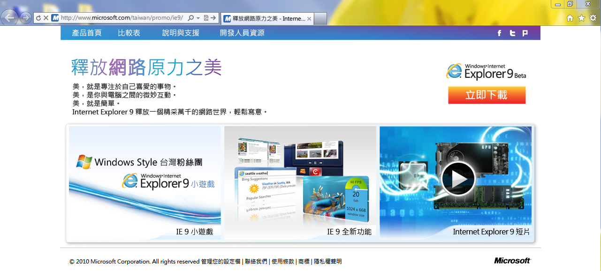The width and height of the screenshot is (601, 271).
Task: Share via the Plurk icon
Action: click(x=525, y=33)
